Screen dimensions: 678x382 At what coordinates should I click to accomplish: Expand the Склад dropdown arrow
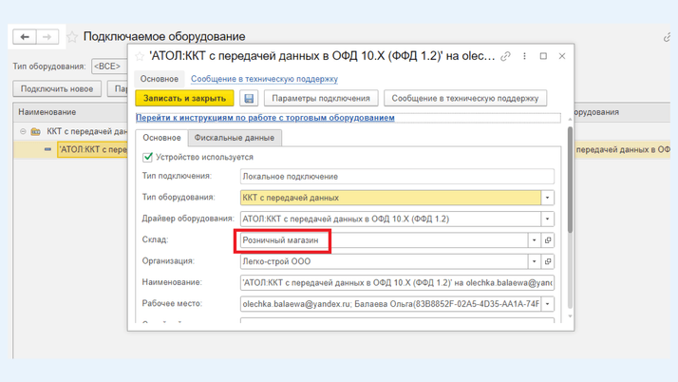535,240
